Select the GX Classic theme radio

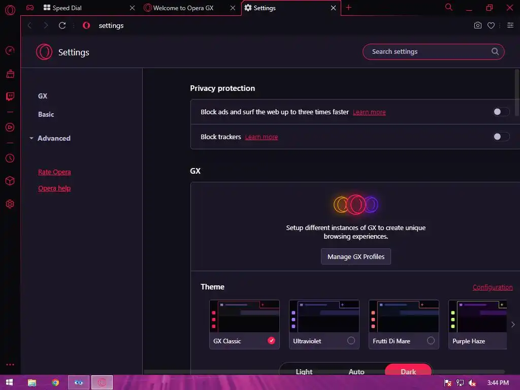pos(271,341)
